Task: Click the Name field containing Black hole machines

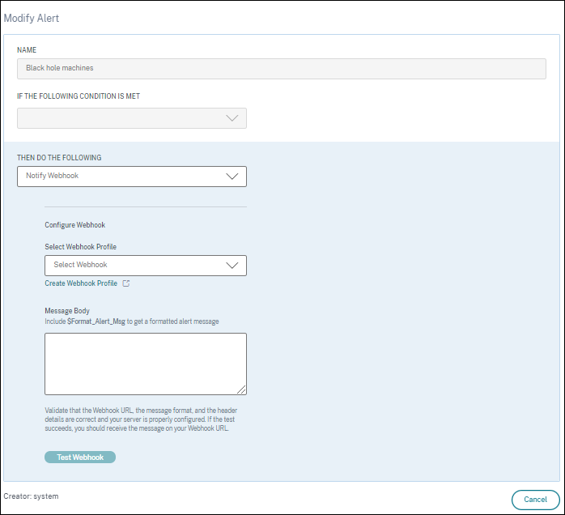Action: [x=281, y=68]
